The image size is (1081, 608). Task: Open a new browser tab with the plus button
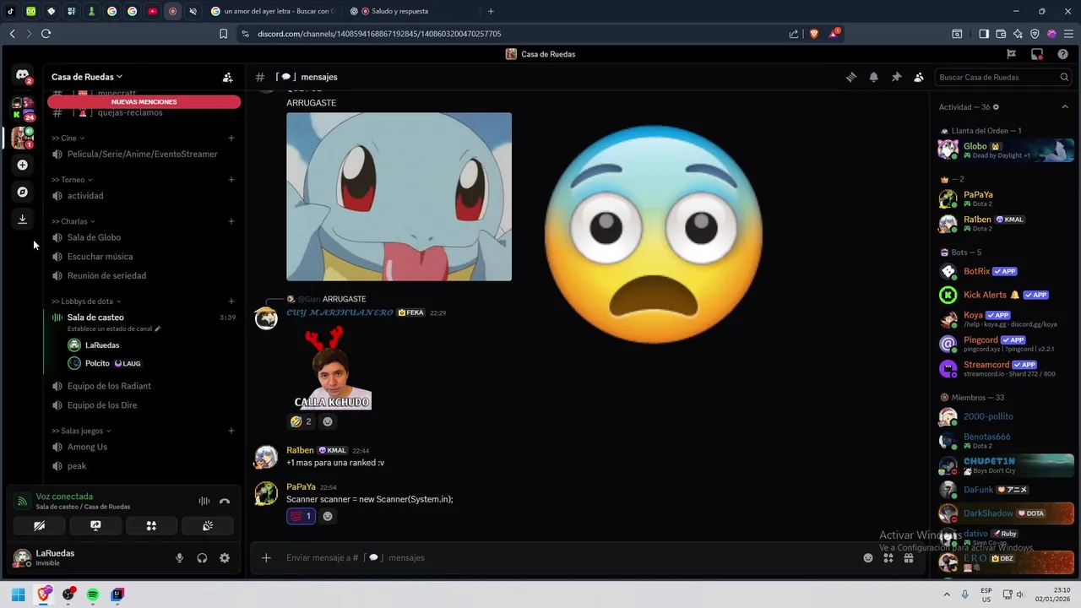[491, 11]
